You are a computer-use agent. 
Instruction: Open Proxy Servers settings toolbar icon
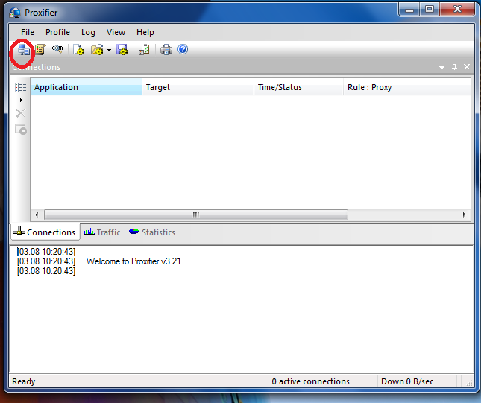(23, 50)
